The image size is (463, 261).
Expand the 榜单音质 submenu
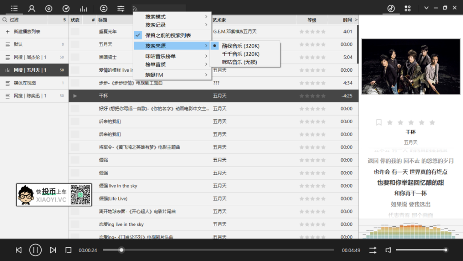[172, 64]
